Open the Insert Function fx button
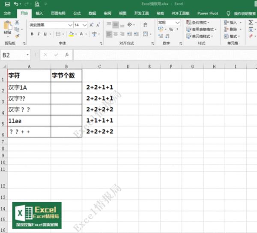Screen dimensions: 257x233 click(x=67, y=55)
